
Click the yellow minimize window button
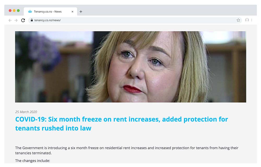point(14,11)
